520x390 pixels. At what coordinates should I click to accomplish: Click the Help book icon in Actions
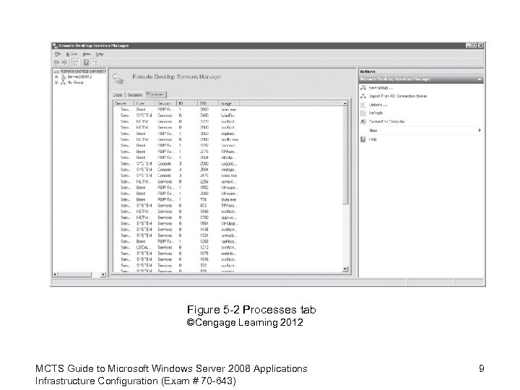pos(363,139)
